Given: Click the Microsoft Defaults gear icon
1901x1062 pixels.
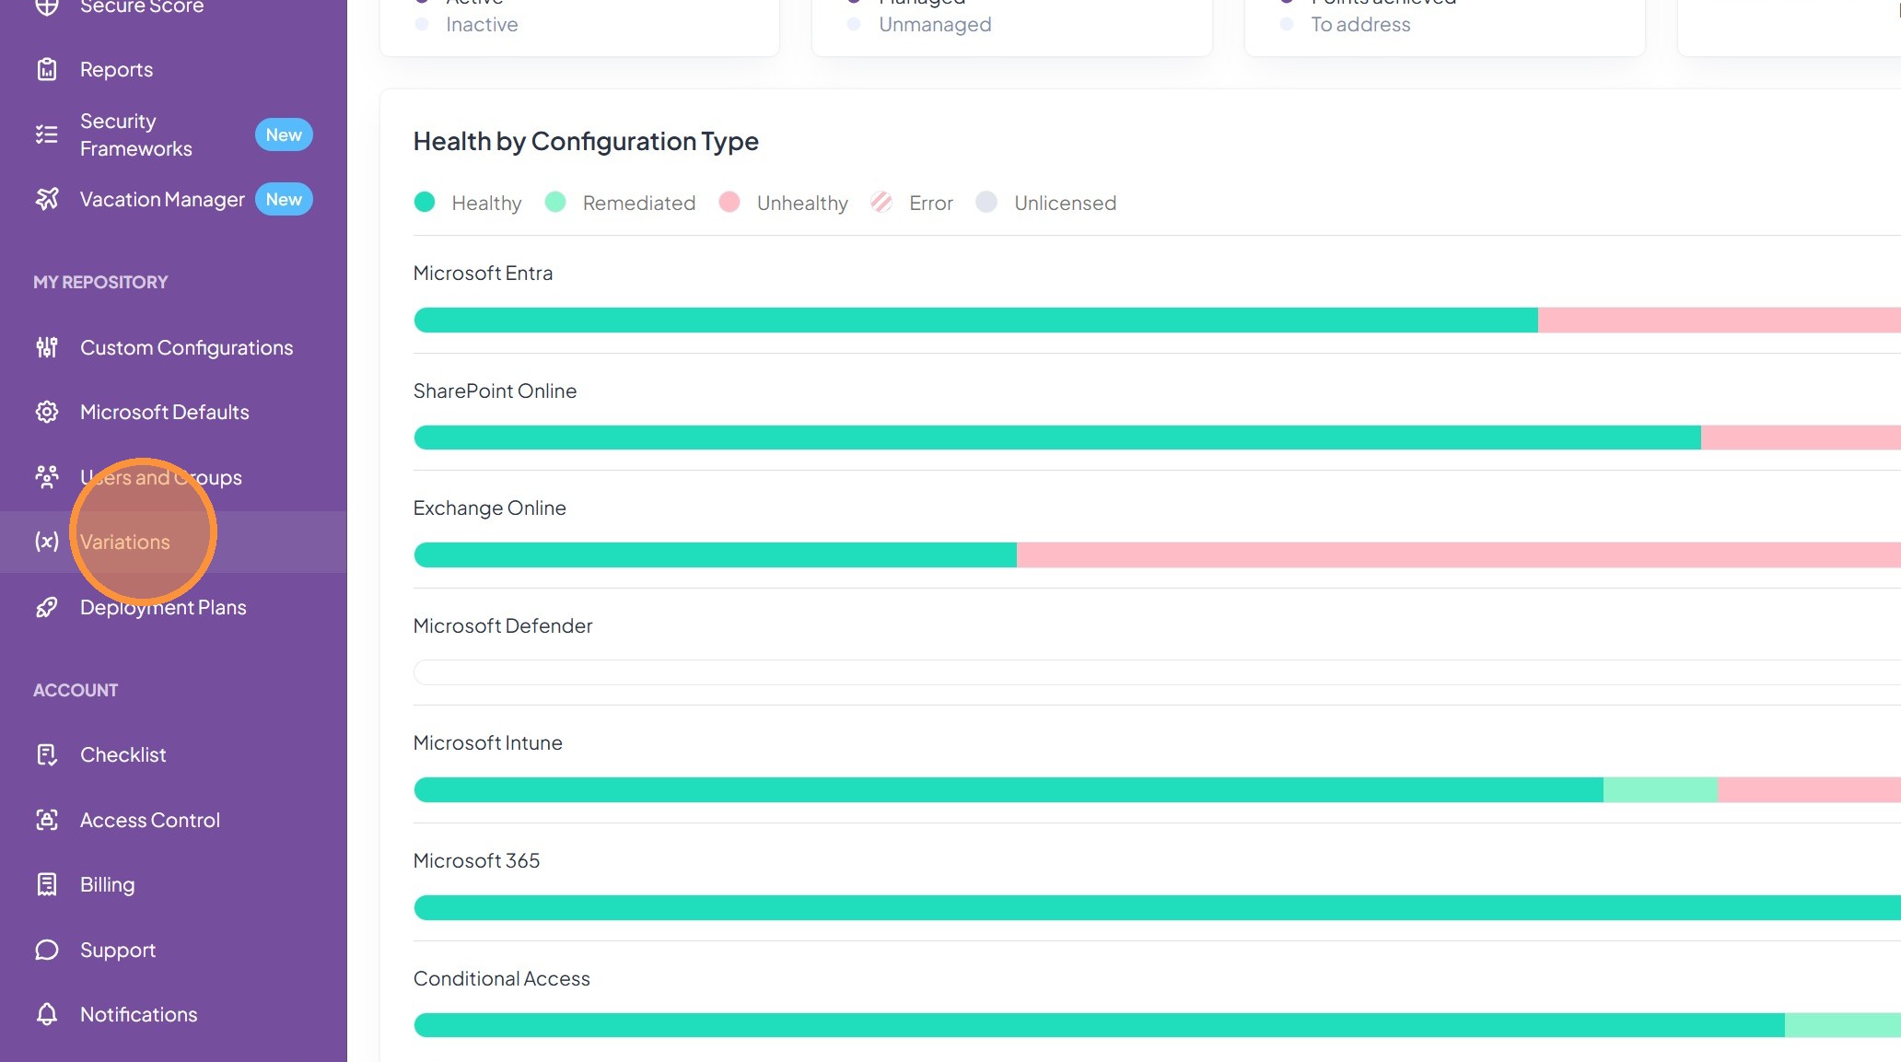Looking at the screenshot, I should pyautogui.click(x=47, y=412).
